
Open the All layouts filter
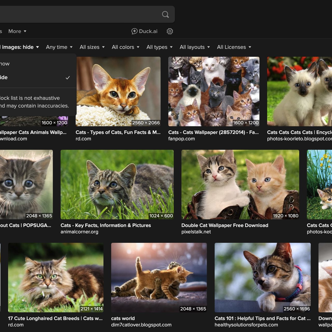pyautogui.click(x=195, y=47)
